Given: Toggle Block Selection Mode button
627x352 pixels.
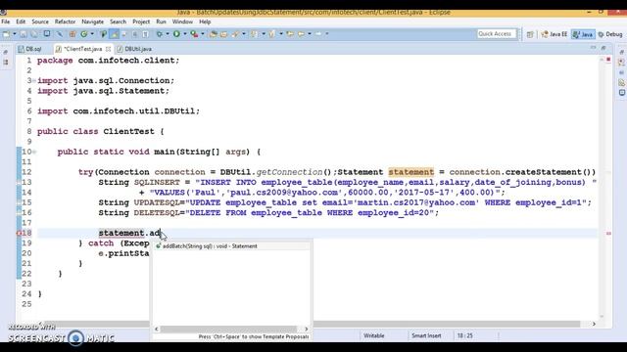Looking at the screenshot, I should tap(135, 34).
